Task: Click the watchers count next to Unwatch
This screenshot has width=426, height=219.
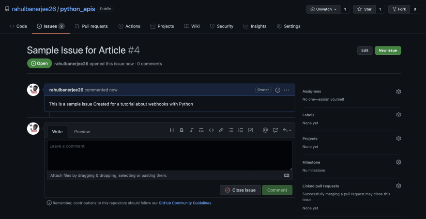Action: click(x=345, y=9)
